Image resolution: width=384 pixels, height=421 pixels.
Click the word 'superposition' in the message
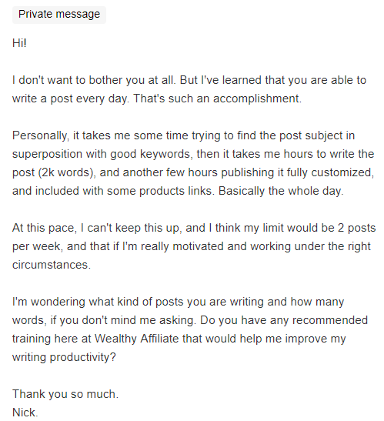tap(47, 155)
